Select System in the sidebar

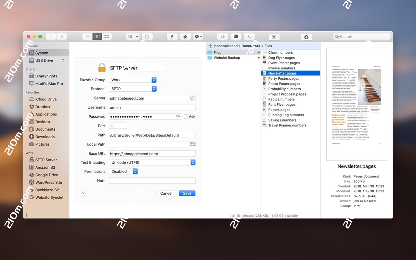point(46,53)
